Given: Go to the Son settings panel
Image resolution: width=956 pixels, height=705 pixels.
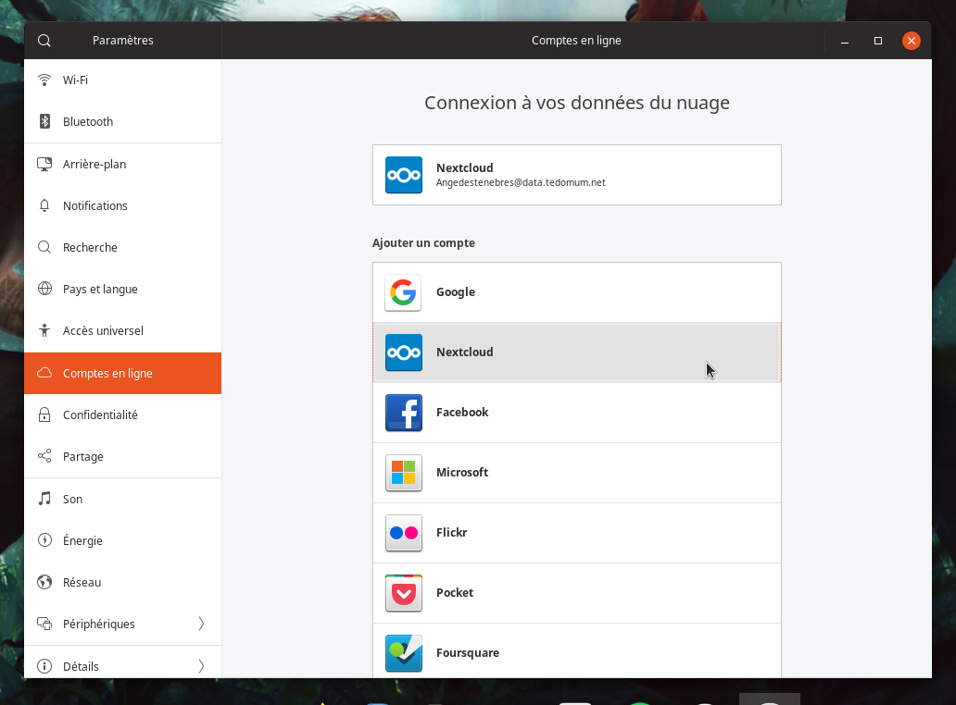Looking at the screenshot, I should [x=73, y=500].
